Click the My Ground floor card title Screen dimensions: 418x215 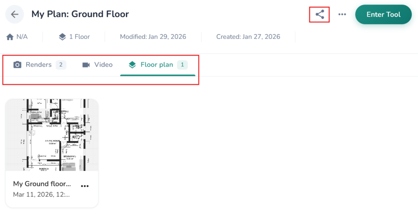[42, 184]
